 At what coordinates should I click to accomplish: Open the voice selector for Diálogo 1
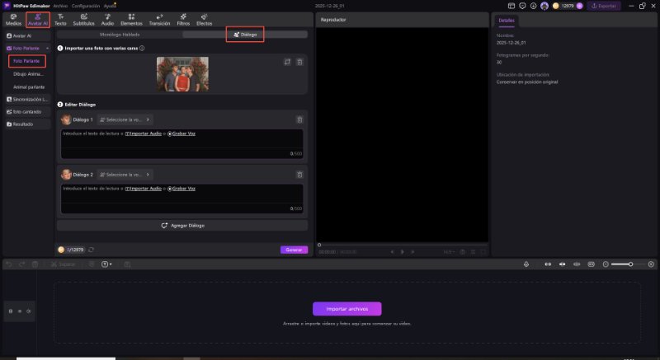[x=125, y=119]
